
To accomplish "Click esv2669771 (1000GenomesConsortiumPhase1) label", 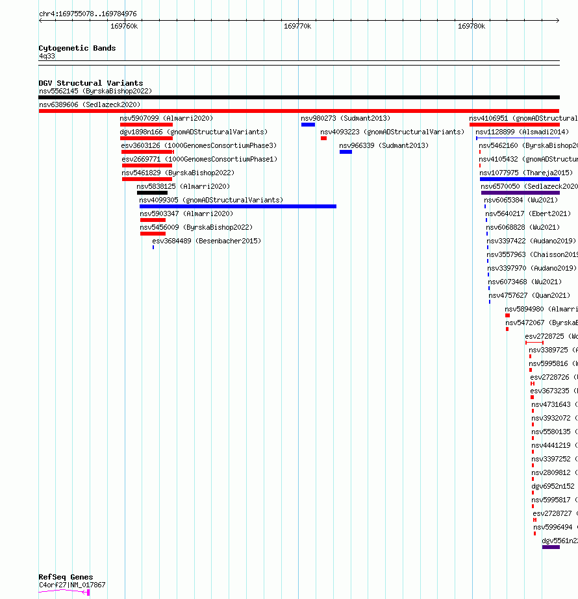I will [x=199, y=159].
